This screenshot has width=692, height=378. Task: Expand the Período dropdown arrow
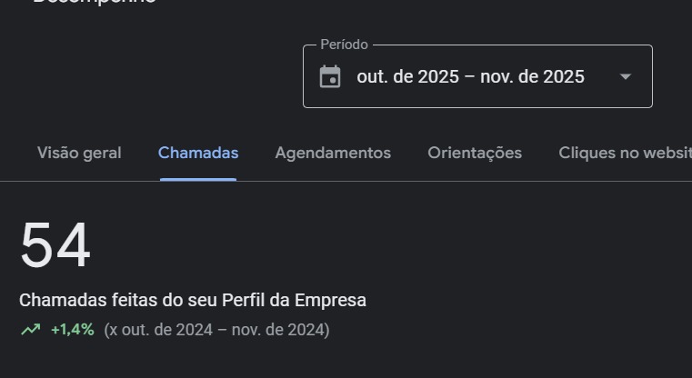pyautogui.click(x=626, y=77)
